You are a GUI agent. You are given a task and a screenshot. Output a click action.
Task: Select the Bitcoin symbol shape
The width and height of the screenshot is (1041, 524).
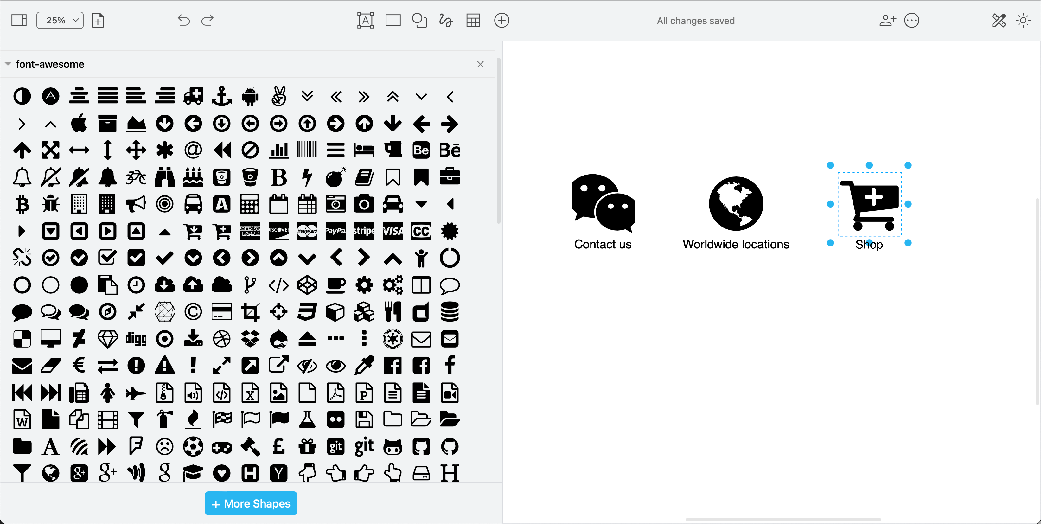coord(22,204)
